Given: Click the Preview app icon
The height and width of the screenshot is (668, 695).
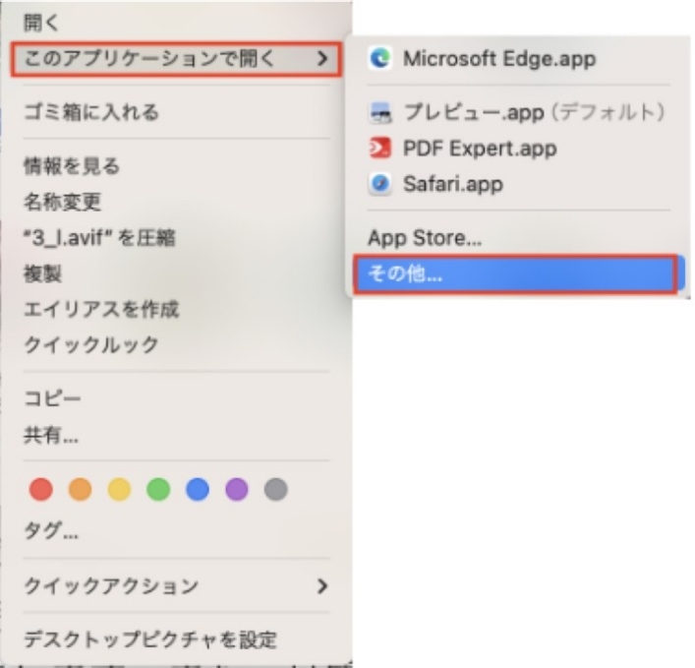Looking at the screenshot, I should click(379, 112).
